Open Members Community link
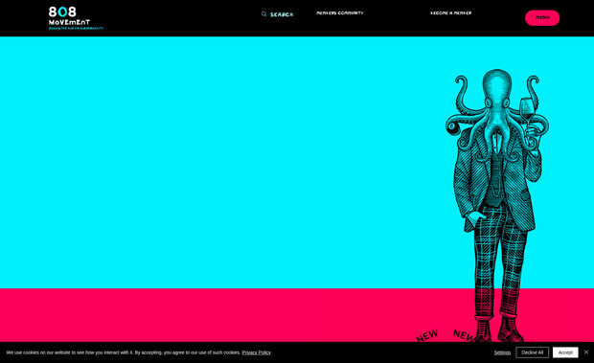Screen dimensions: 594x363 point(340,12)
